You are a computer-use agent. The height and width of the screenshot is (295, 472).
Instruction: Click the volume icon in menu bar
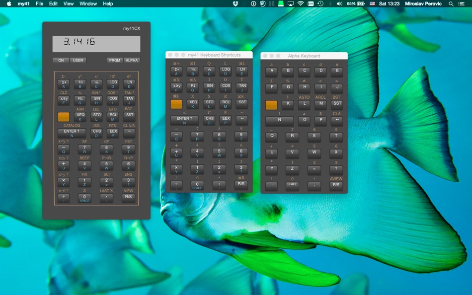click(339, 3)
